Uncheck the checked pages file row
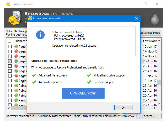The height and width of the screenshot is (121, 167). pyautogui.click(x=10, y=61)
